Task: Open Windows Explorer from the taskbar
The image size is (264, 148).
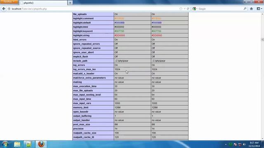Action: point(17,144)
